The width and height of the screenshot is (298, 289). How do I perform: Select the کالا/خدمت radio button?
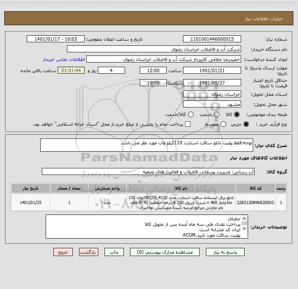click(x=191, y=114)
